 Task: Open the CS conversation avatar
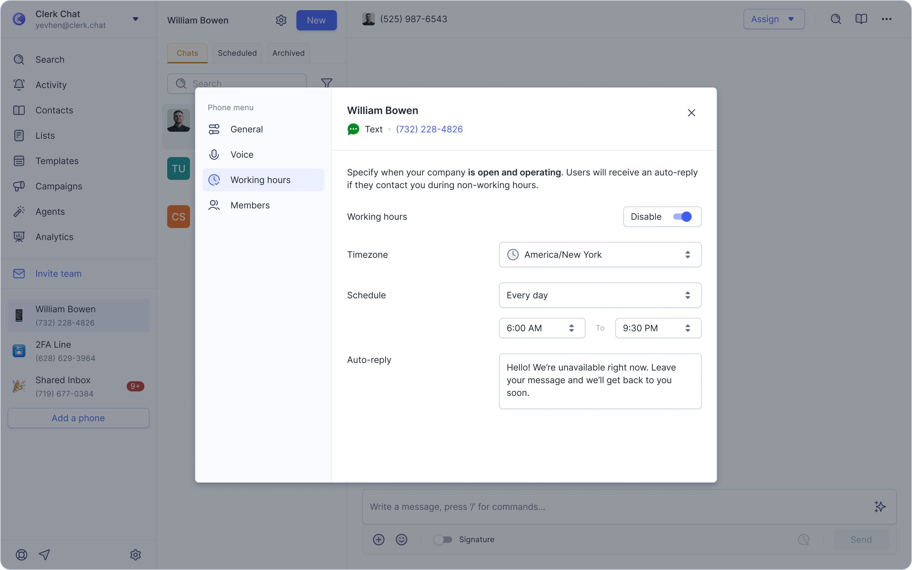pos(179,216)
